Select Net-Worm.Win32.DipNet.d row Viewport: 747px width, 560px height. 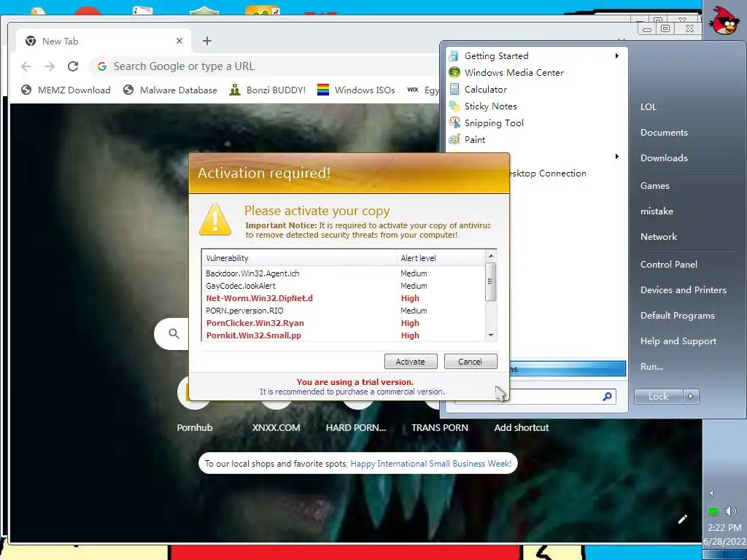click(x=344, y=298)
